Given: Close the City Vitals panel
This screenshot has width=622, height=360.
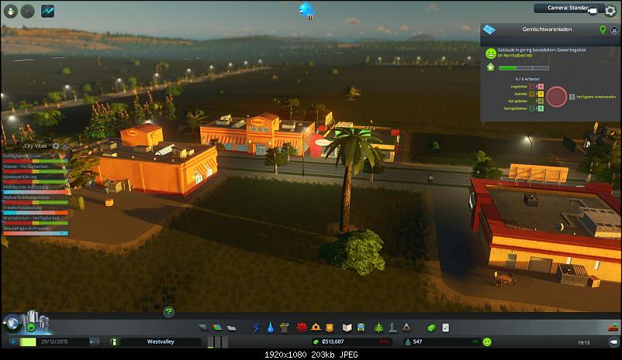Looking at the screenshot, I should (x=65, y=146).
